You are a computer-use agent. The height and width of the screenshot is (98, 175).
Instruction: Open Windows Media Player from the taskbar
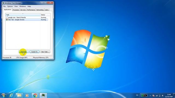tap(27, 96)
